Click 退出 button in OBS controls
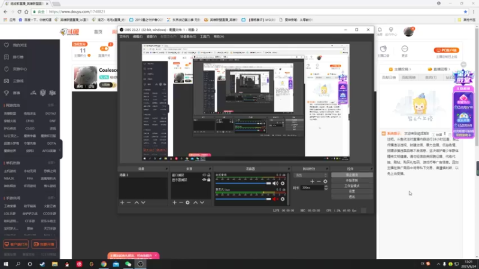Image resolution: width=479 pixels, height=269 pixels. click(x=352, y=197)
